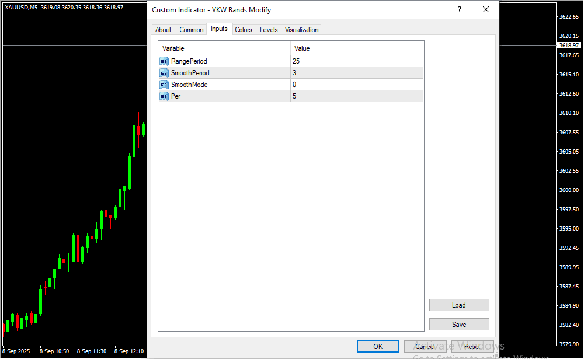The height and width of the screenshot is (359, 584).
Task: Open the Visualization tab
Action: pyautogui.click(x=302, y=30)
